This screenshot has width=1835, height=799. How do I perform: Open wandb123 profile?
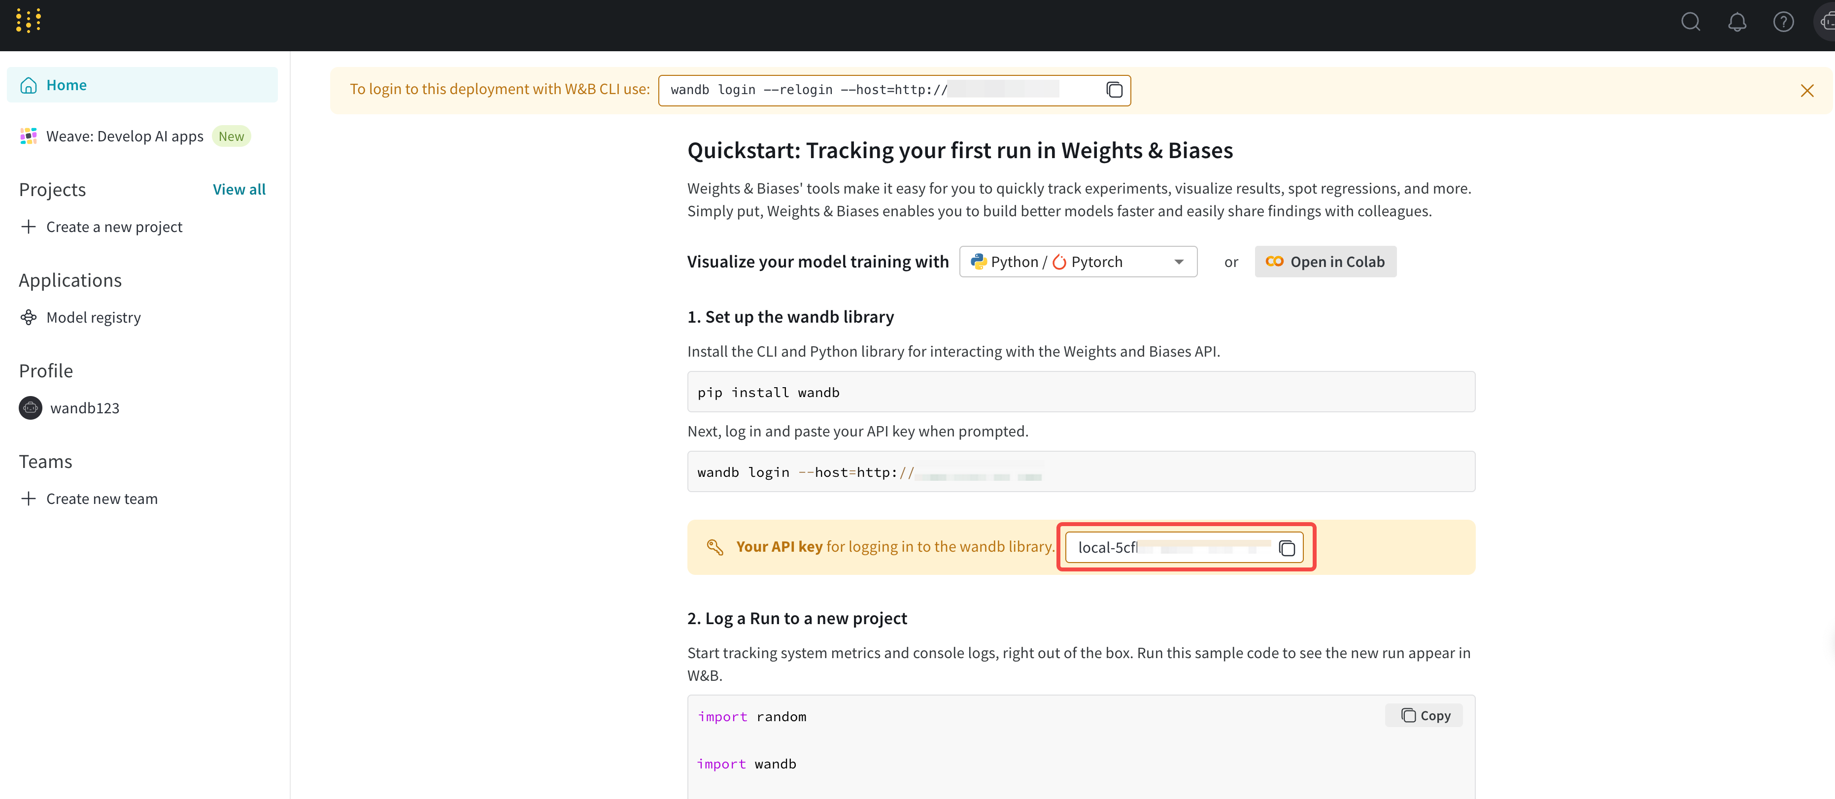click(85, 408)
